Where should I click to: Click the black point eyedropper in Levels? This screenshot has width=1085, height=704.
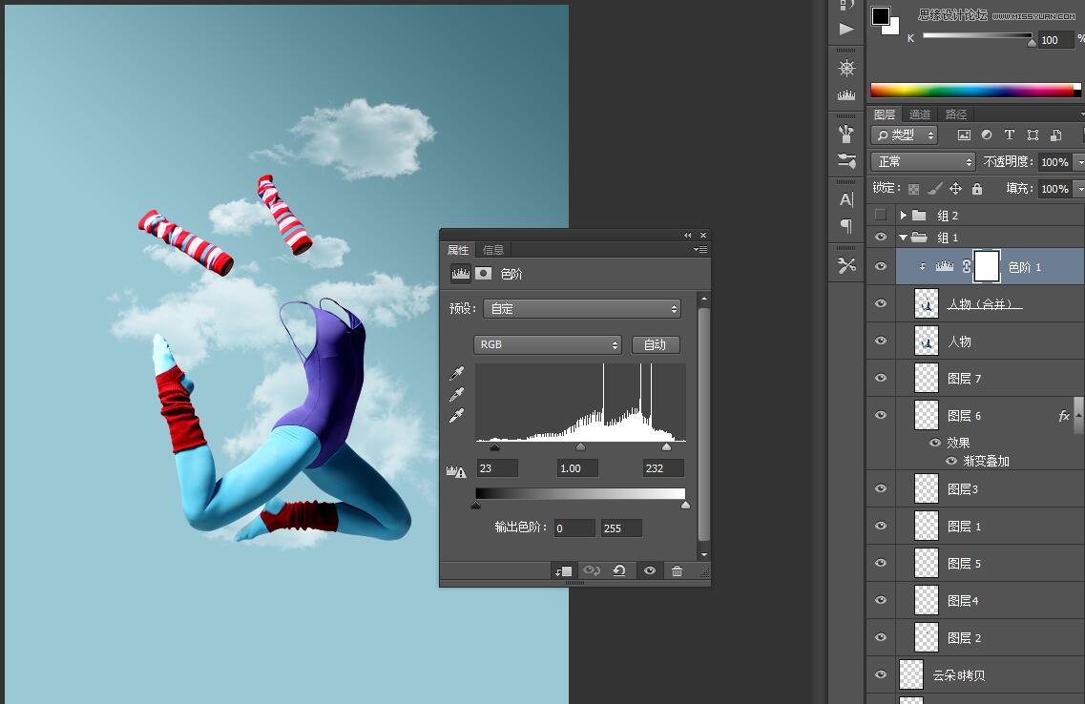tap(456, 374)
